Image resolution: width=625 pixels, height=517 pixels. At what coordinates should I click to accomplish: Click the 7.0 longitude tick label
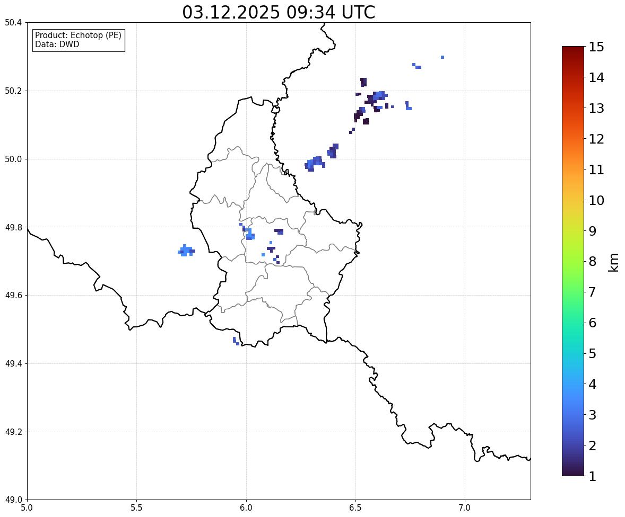click(x=465, y=508)
